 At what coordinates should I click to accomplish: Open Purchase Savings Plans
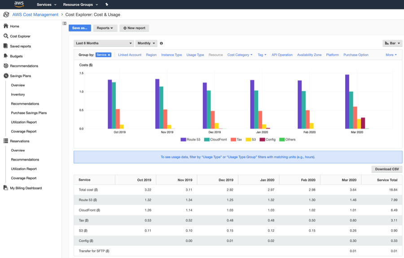pos(29,113)
